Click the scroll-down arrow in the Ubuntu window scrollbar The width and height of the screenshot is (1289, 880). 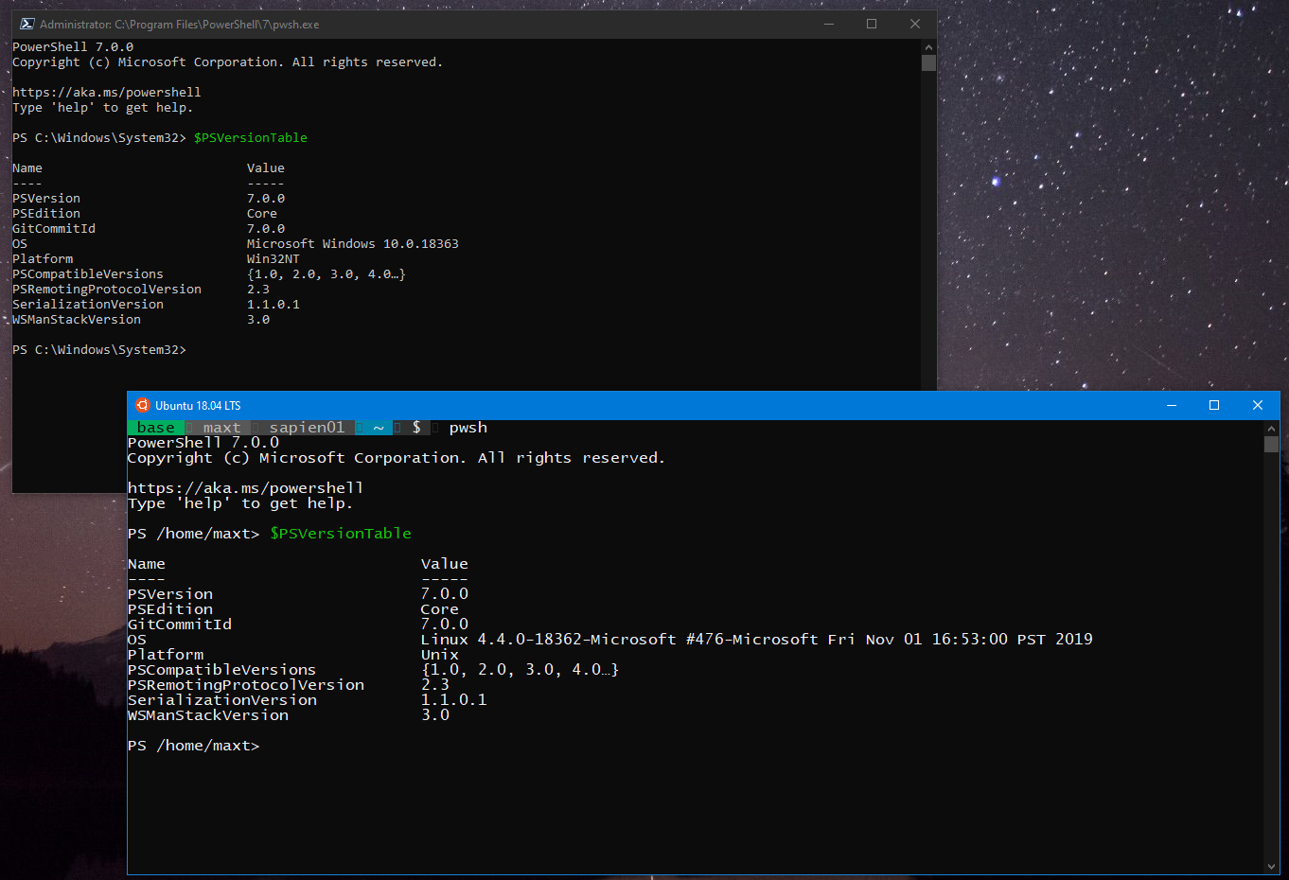coord(1271,867)
